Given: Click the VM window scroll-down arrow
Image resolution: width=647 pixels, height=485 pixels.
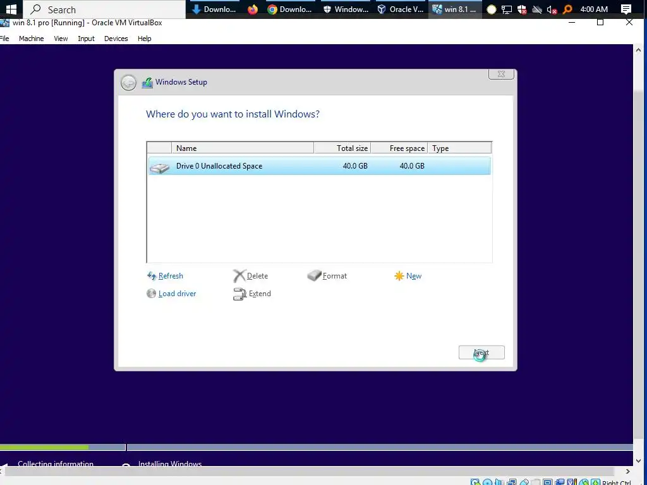Looking at the screenshot, I should 638,460.
